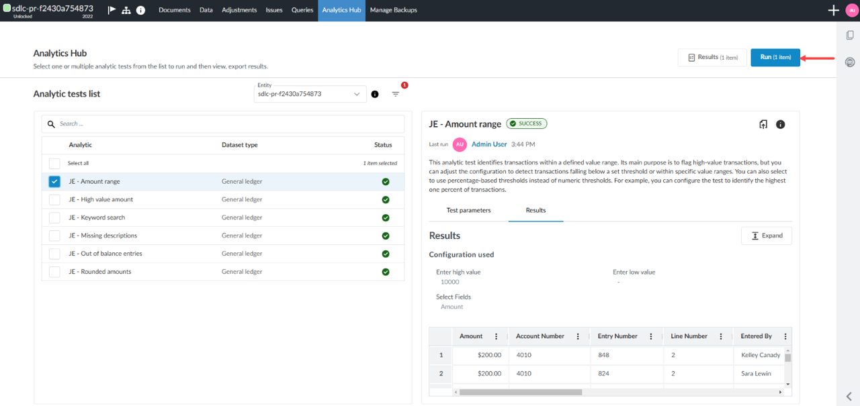Uncheck the JE - Amount range checkbox

[x=54, y=181]
